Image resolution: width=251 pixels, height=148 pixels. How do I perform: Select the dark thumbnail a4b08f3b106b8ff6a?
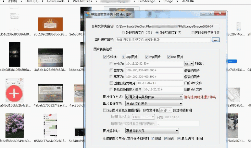pyautogui.click(x=15, y=55)
